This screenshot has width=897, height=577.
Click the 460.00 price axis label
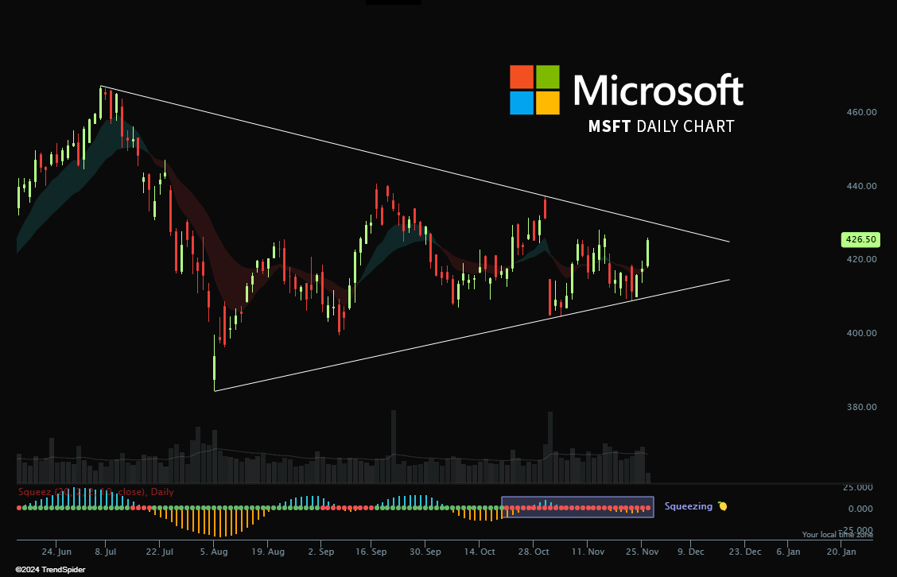click(x=861, y=112)
